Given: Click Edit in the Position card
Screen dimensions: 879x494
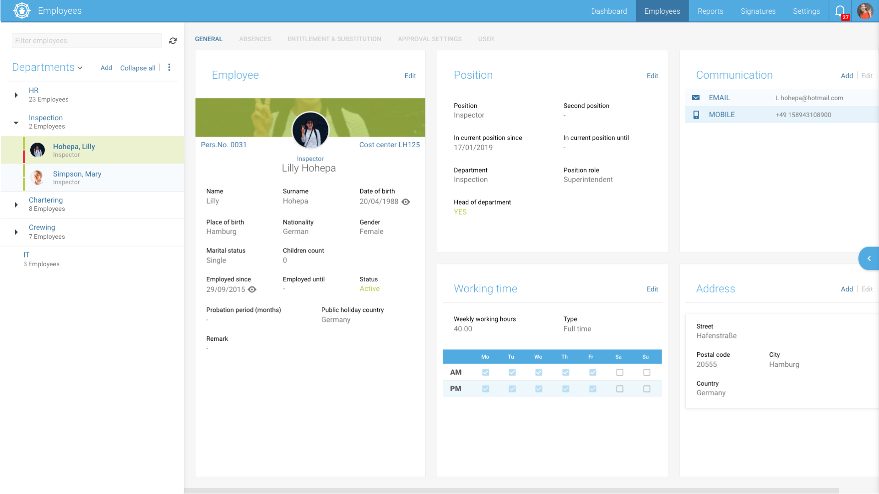Looking at the screenshot, I should click(x=652, y=76).
